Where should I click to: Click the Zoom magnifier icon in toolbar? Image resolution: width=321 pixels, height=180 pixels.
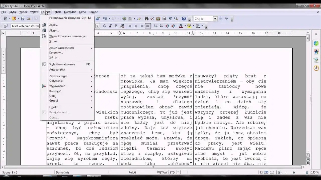coord(176,18)
